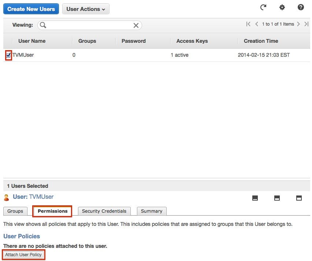Set details pane to half height
The height and width of the screenshot is (261, 312).
tap(277, 198)
